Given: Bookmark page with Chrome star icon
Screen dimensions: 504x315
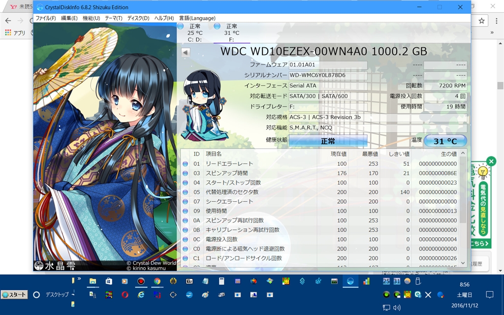Looking at the screenshot, I should click(481, 21).
